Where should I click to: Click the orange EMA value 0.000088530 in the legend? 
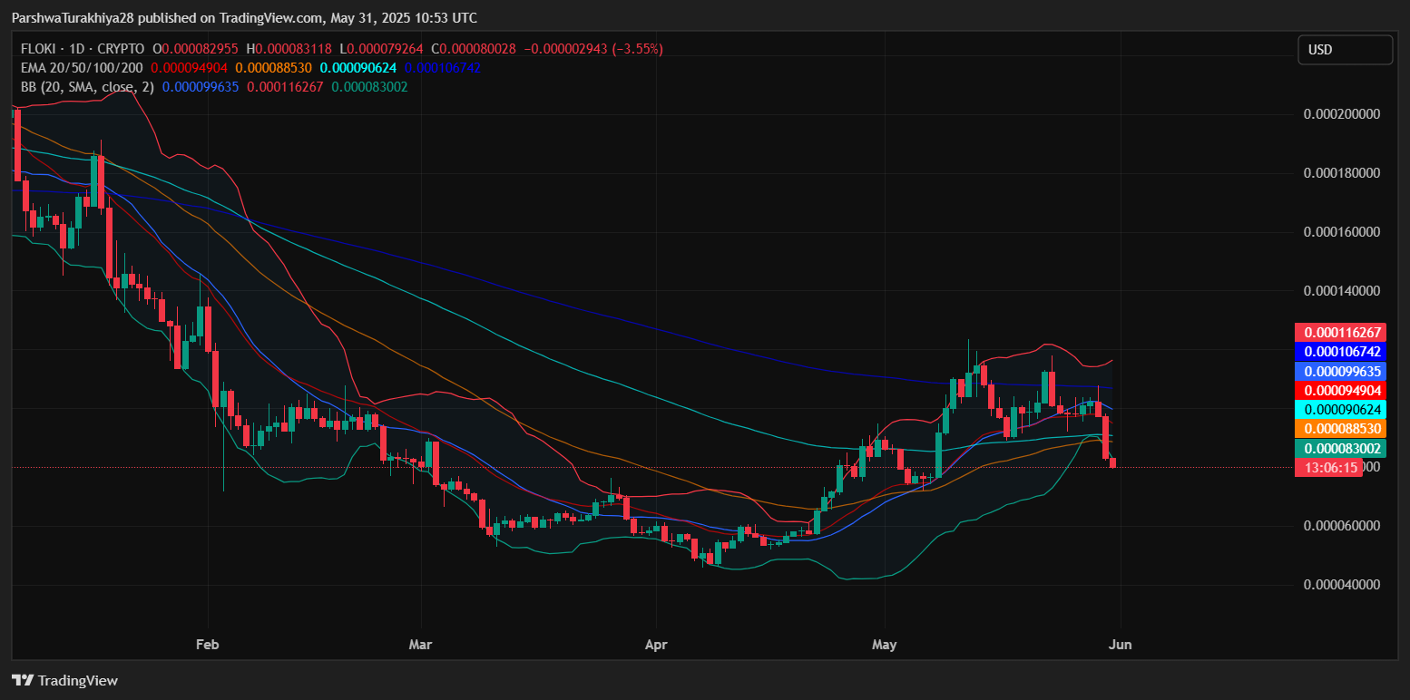[273, 68]
